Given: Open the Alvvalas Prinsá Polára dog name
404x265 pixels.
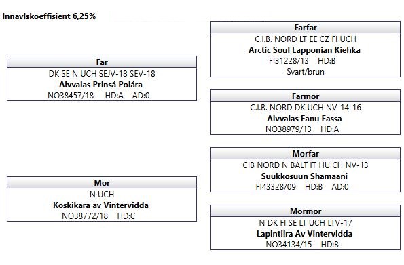Looking at the screenshot, I should (100, 85).
